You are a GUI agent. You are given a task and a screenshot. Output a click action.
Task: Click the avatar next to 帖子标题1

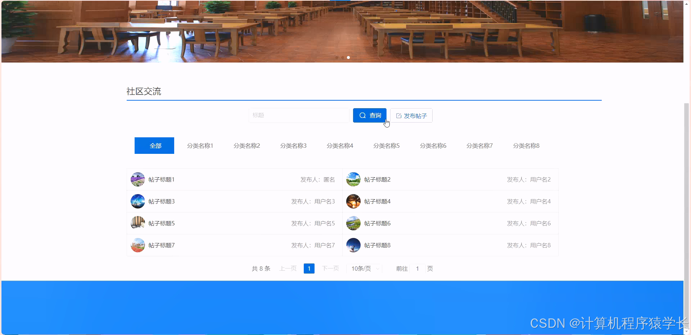click(137, 179)
